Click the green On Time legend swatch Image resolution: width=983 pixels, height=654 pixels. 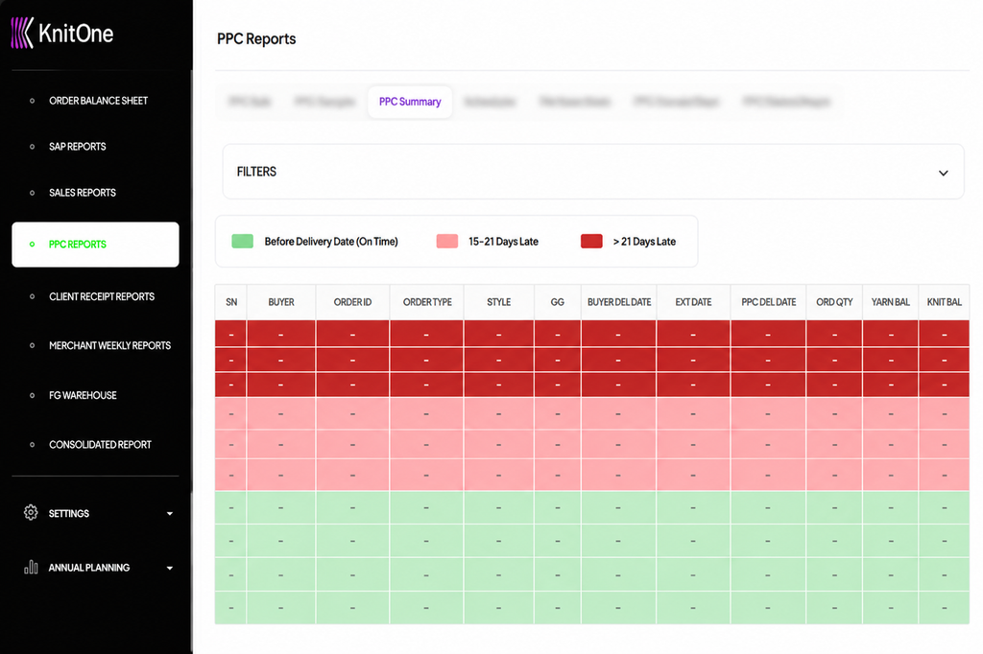click(243, 242)
